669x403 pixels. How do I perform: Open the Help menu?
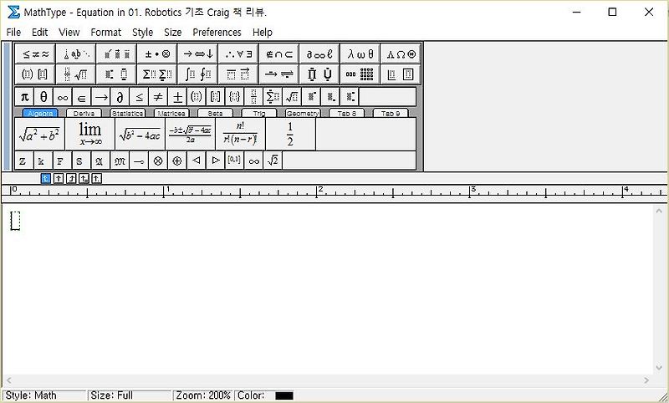pos(263,33)
